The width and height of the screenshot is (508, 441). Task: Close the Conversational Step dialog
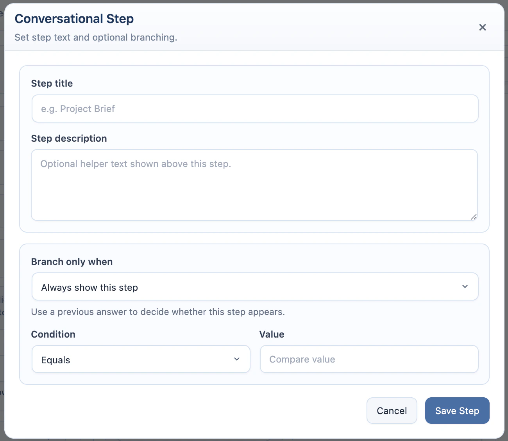(x=483, y=27)
